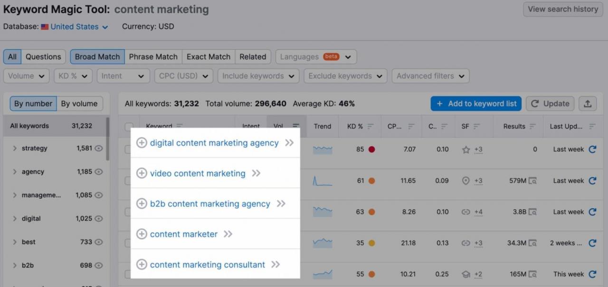The image size is (608, 287).
Task: Refresh the first row's Last week data
Action: pyautogui.click(x=592, y=149)
